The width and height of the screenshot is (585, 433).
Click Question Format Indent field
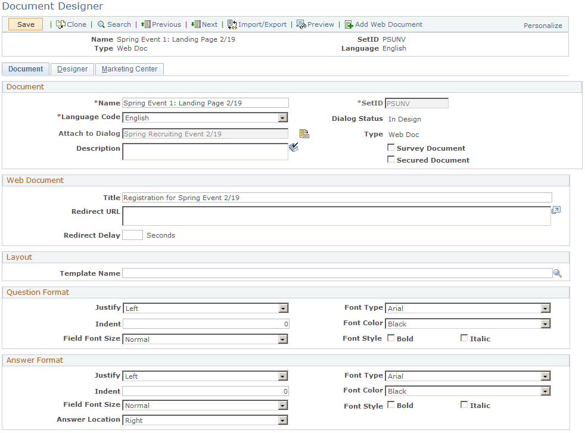(206, 324)
